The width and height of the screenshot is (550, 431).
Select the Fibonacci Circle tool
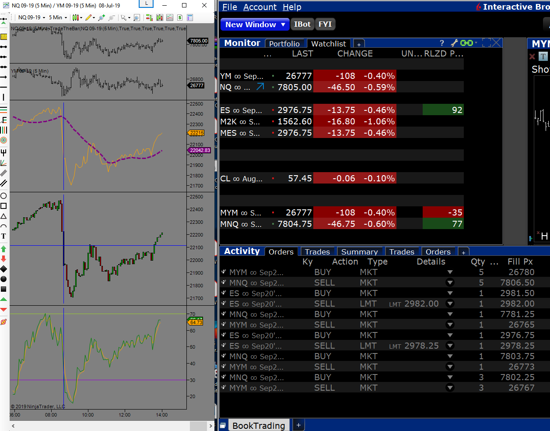tap(4, 140)
